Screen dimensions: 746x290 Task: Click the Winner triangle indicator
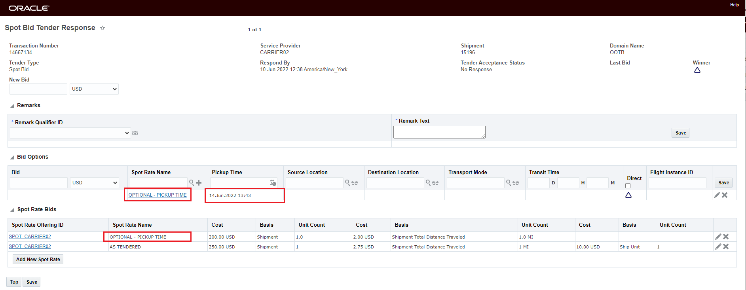(x=697, y=70)
